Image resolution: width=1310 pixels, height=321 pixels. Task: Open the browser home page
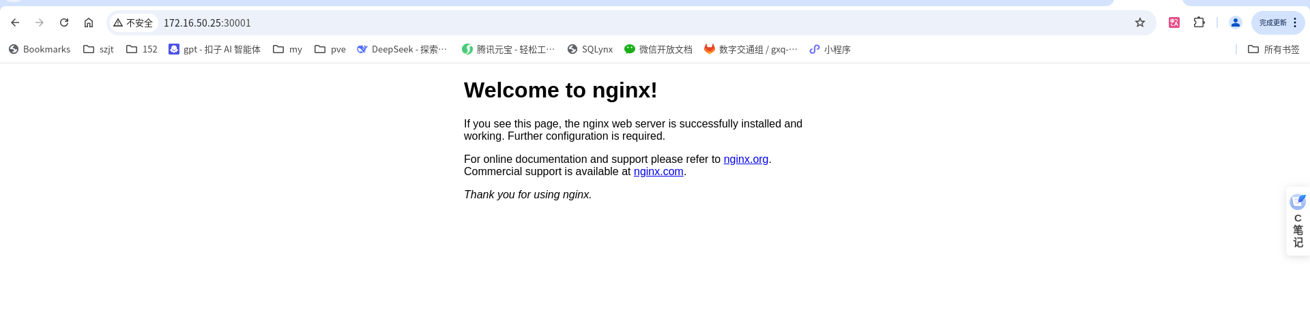coord(89,22)
